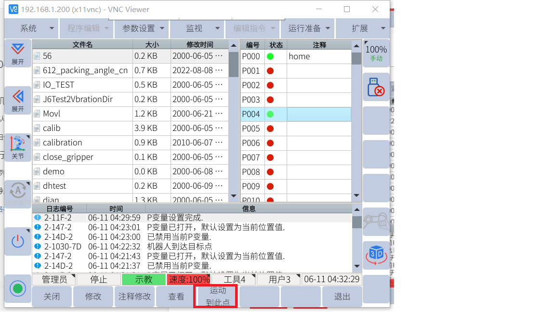Toggle the green status dot of P004
This screenshot has height=312, width=555.
(x=270, y=114)
